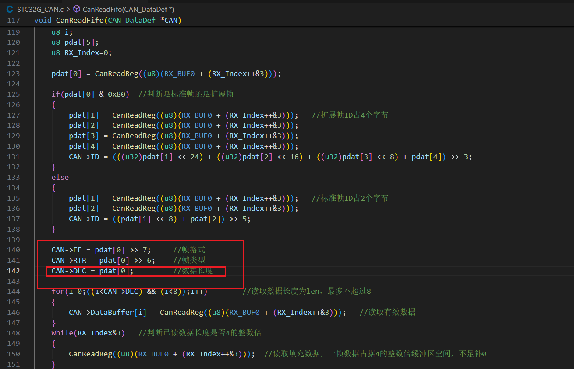
Task: Click the C file icon in breadcrumb
Action: [x=10, y=9]
